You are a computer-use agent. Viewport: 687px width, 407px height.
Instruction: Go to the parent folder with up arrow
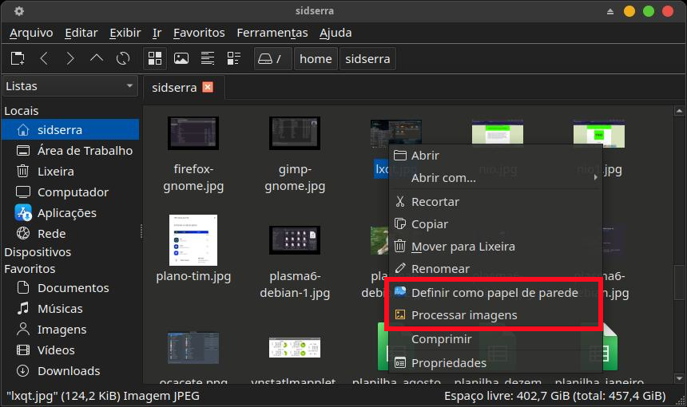pyautogui.click(x=97, y=58)
